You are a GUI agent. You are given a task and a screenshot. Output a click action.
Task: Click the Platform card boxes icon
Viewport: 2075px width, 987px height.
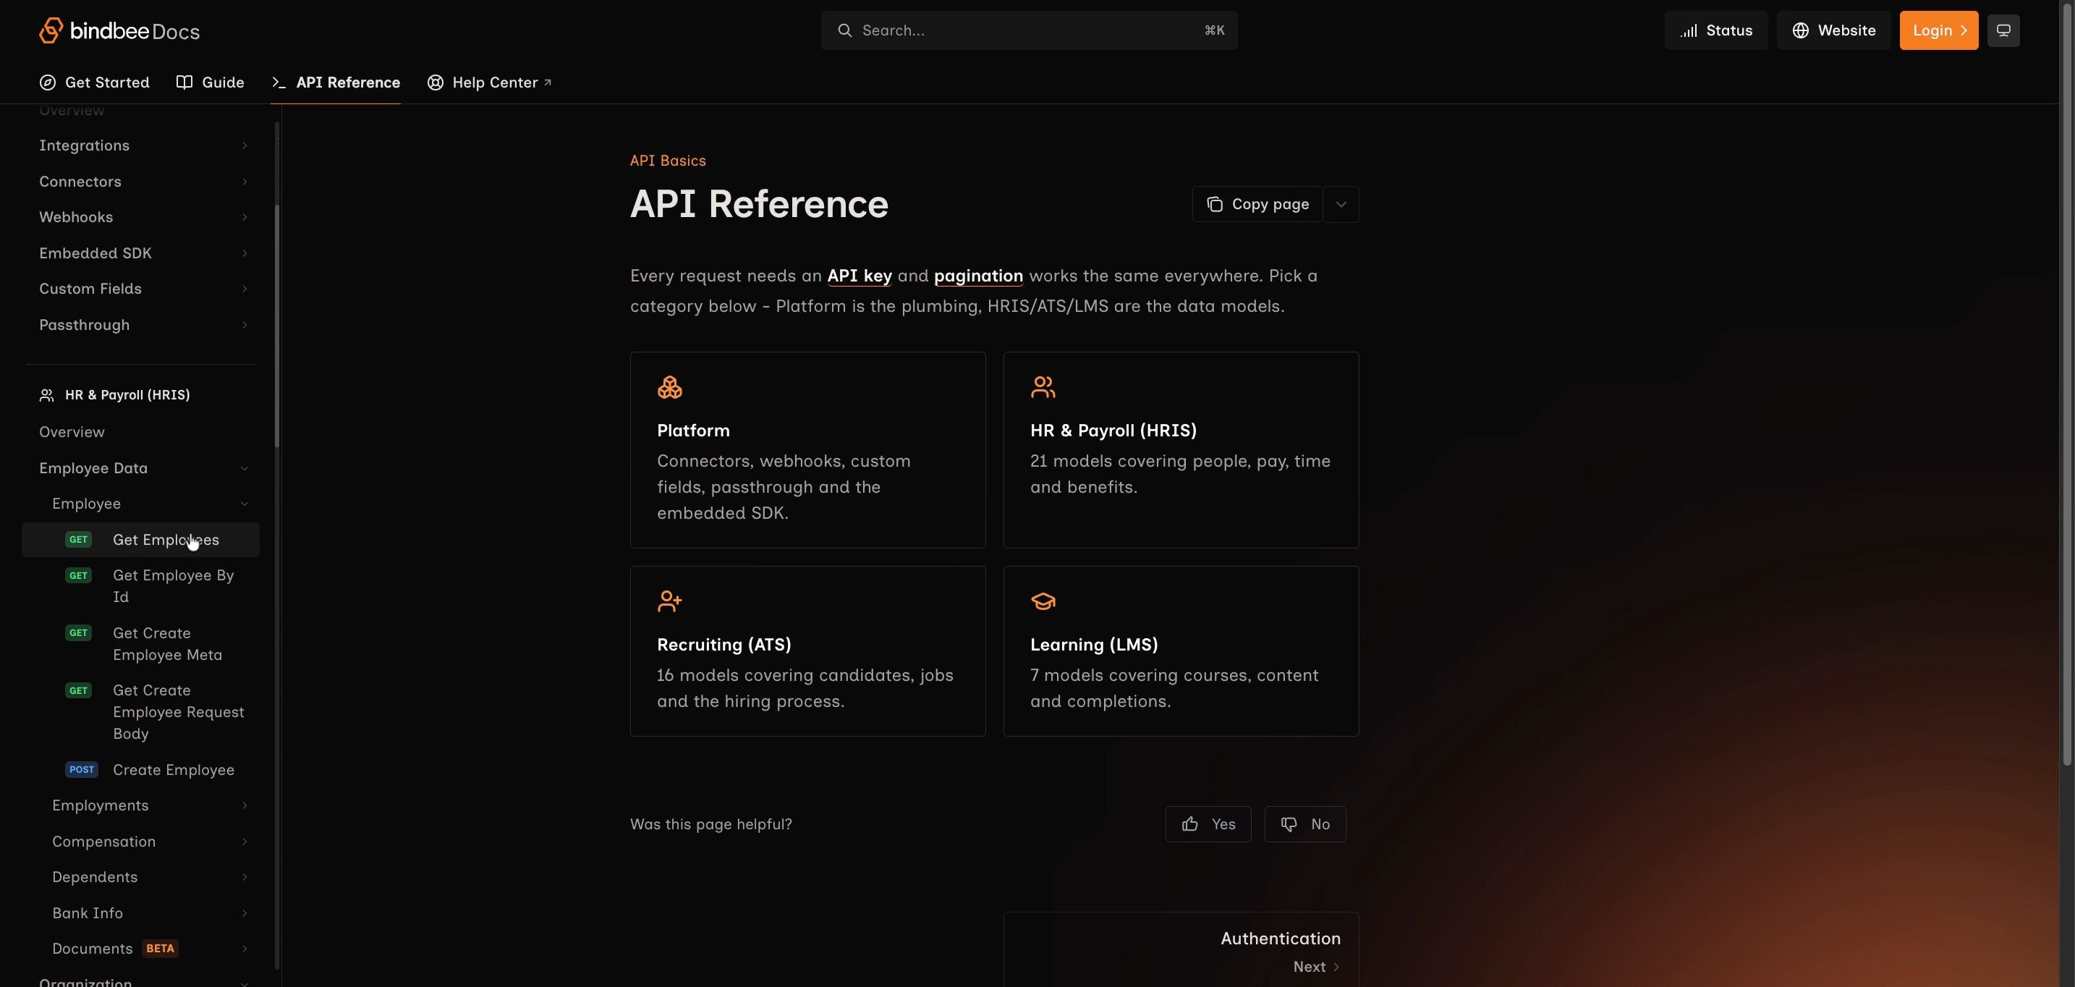point(669,388)
